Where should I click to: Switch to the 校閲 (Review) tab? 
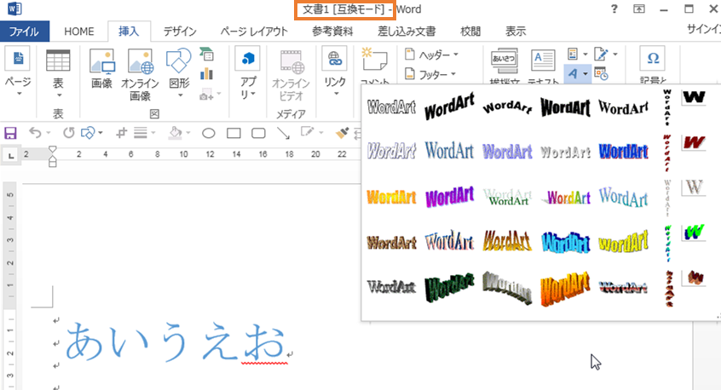(470, 32)
